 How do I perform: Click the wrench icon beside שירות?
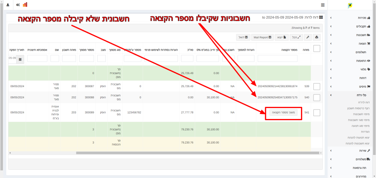pyautogui.click(x=369, y=151)
